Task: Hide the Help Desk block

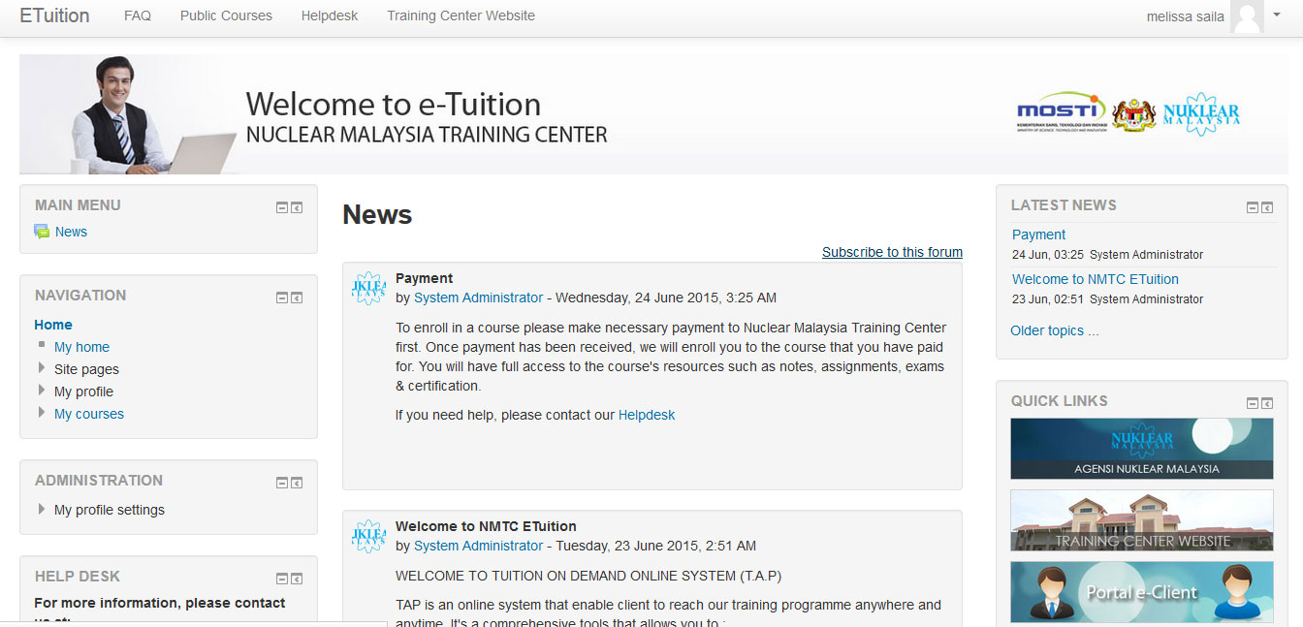Action: click(282, 579)
